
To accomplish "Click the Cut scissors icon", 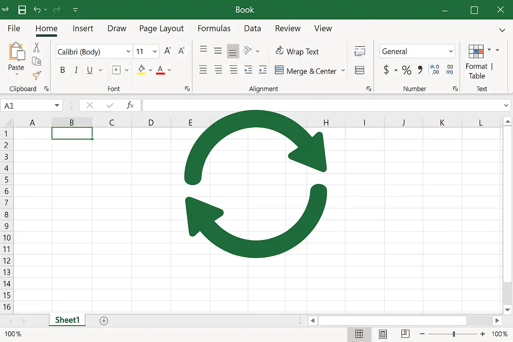I will 36,47.
